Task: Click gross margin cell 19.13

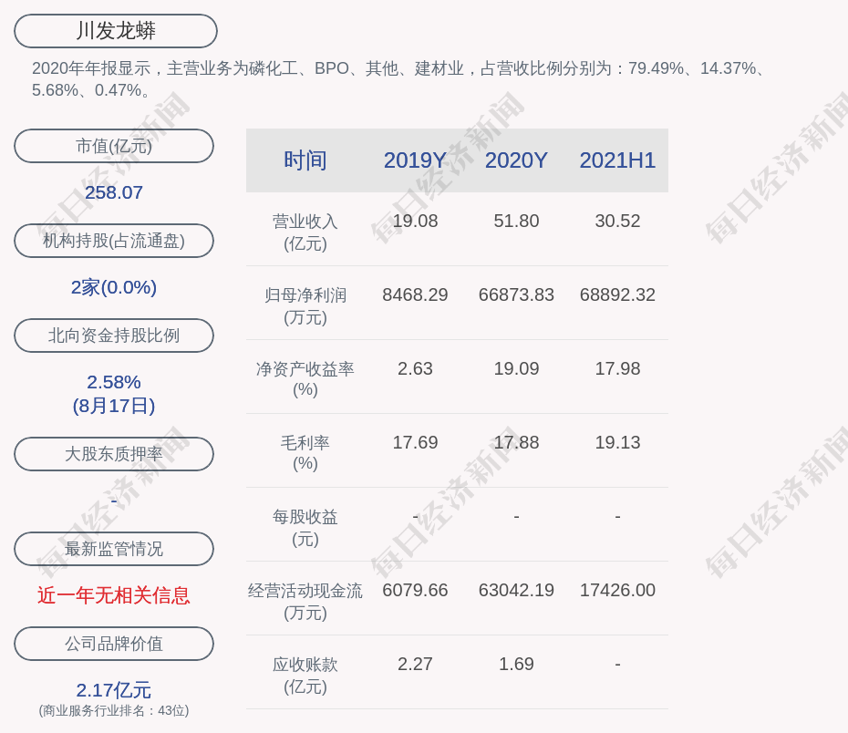Action: tap(617, 443)
